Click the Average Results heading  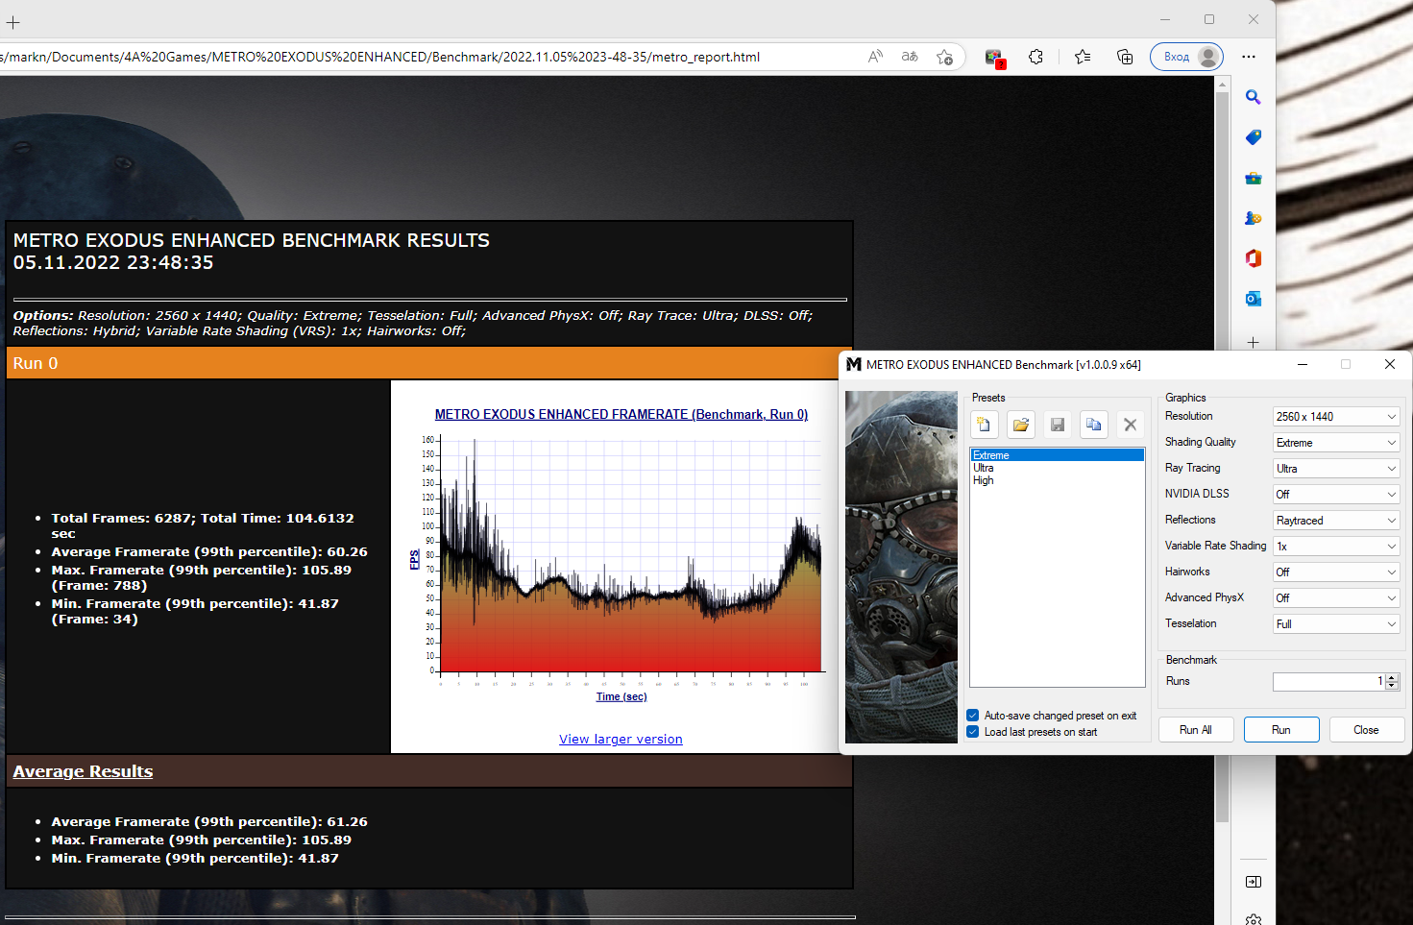pyautogui.click(x=83, y=771)
